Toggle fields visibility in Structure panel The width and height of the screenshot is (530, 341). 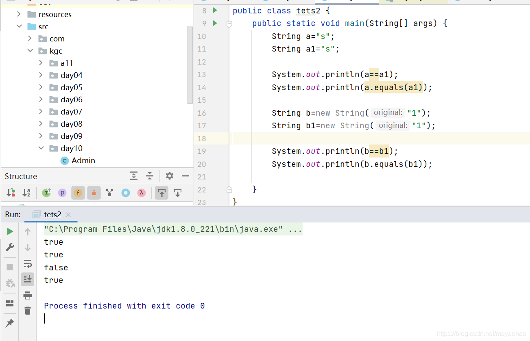(78, 193)
